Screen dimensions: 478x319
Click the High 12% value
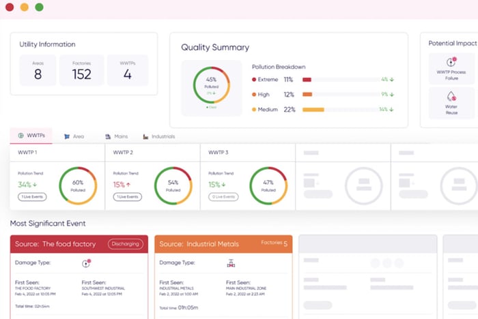tap(289, 94)
